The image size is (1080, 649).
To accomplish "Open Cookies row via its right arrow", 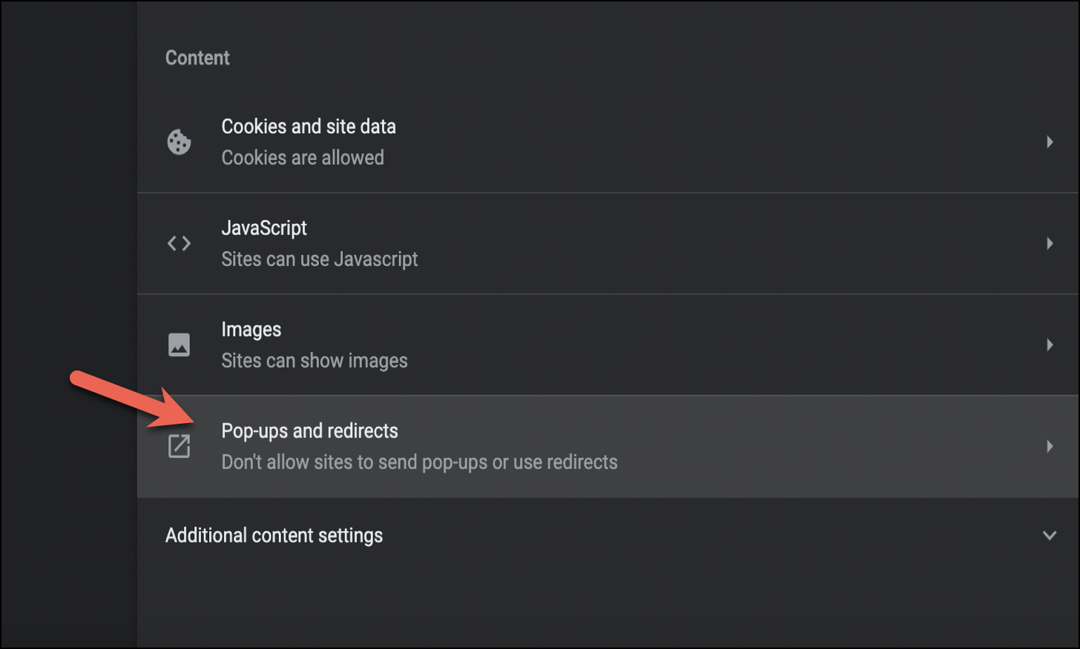I will click(1050, 142).
